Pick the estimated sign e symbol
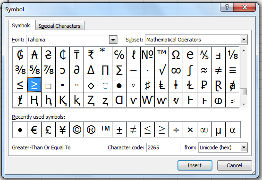This screenshot has width=262, height=180. (190, 55)
